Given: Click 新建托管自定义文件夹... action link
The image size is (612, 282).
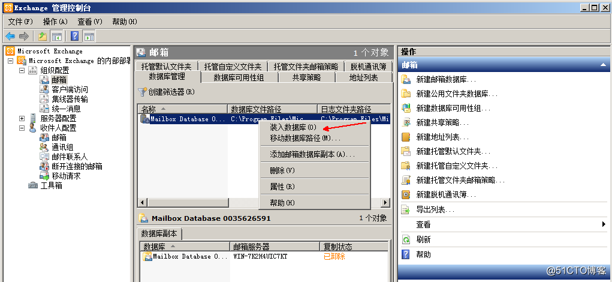Looking at the screenshot, I should (457, 166).
